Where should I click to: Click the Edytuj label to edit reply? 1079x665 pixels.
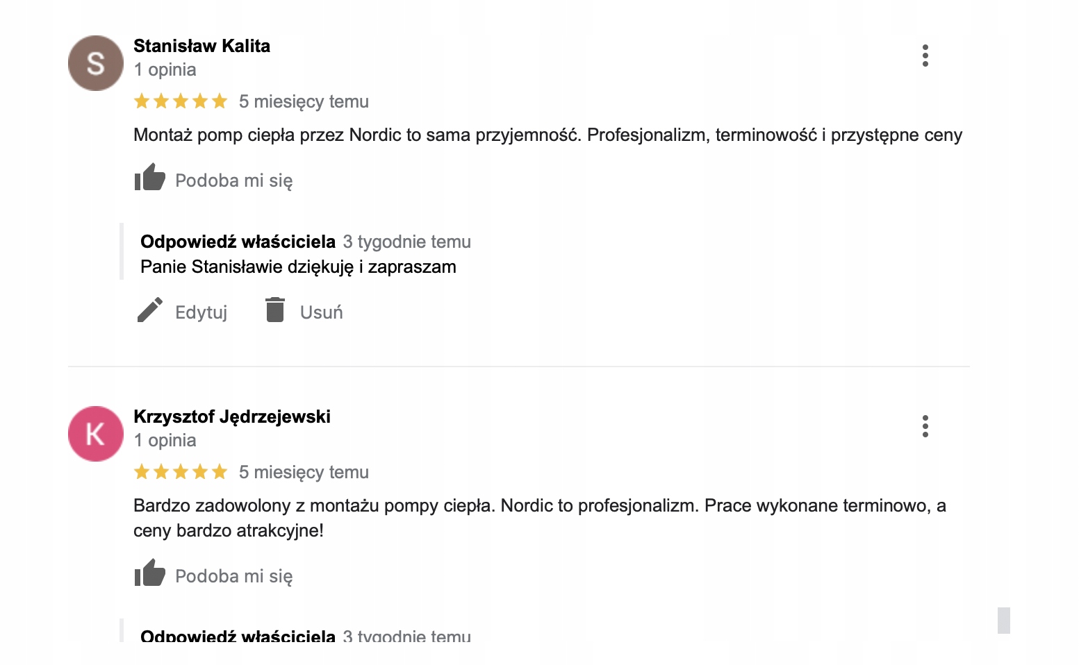pyautogui.click(x=201, y=312)
